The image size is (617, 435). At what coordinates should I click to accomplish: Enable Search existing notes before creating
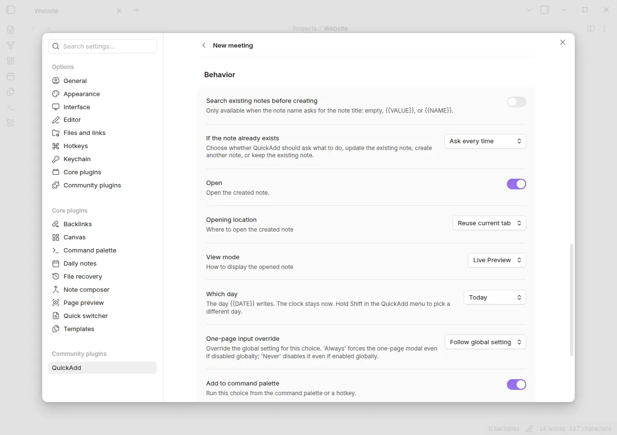[x=517, y=102]
